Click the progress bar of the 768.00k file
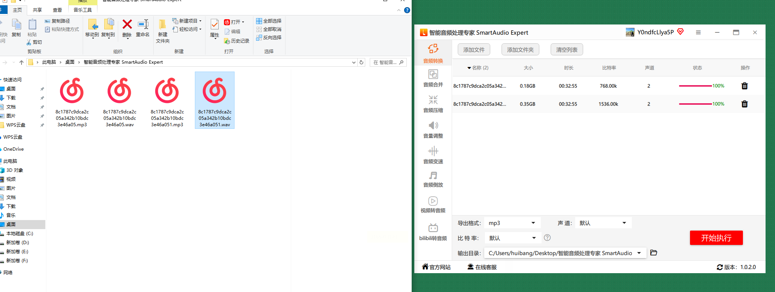Screen dimensions: 775x292 click(x=695, y=86)
